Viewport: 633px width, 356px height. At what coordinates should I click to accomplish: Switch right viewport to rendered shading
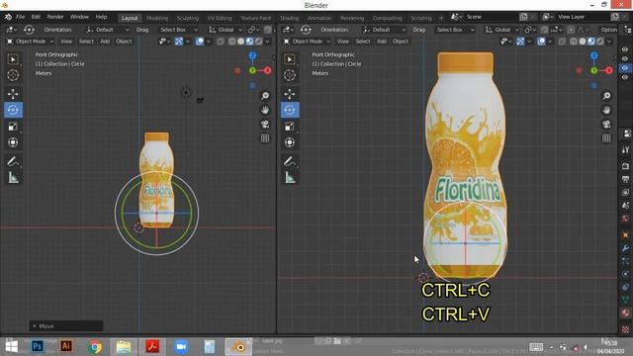(x=600, y=42)
